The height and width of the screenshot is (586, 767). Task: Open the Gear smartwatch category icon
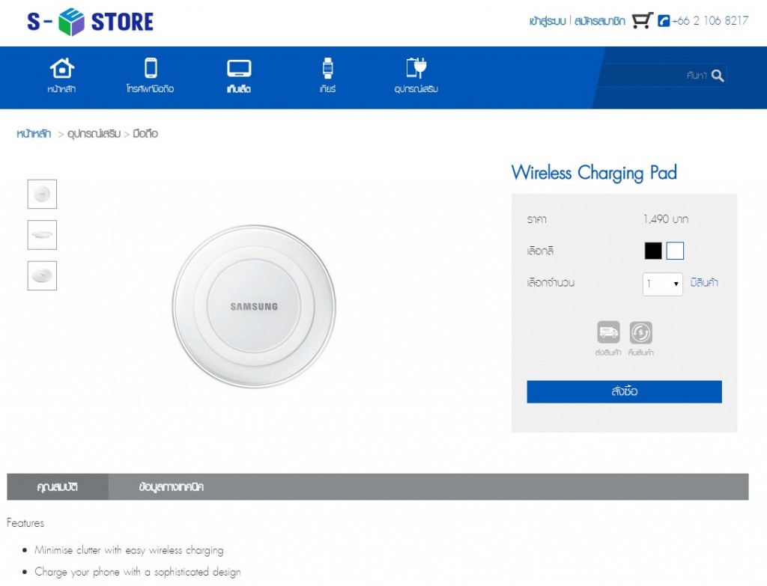point(327,69)
